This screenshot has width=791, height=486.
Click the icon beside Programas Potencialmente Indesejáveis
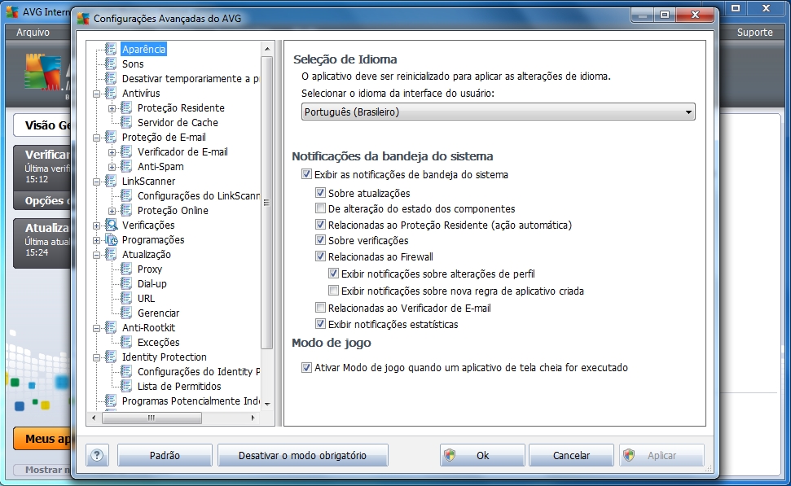click(111, 401)
